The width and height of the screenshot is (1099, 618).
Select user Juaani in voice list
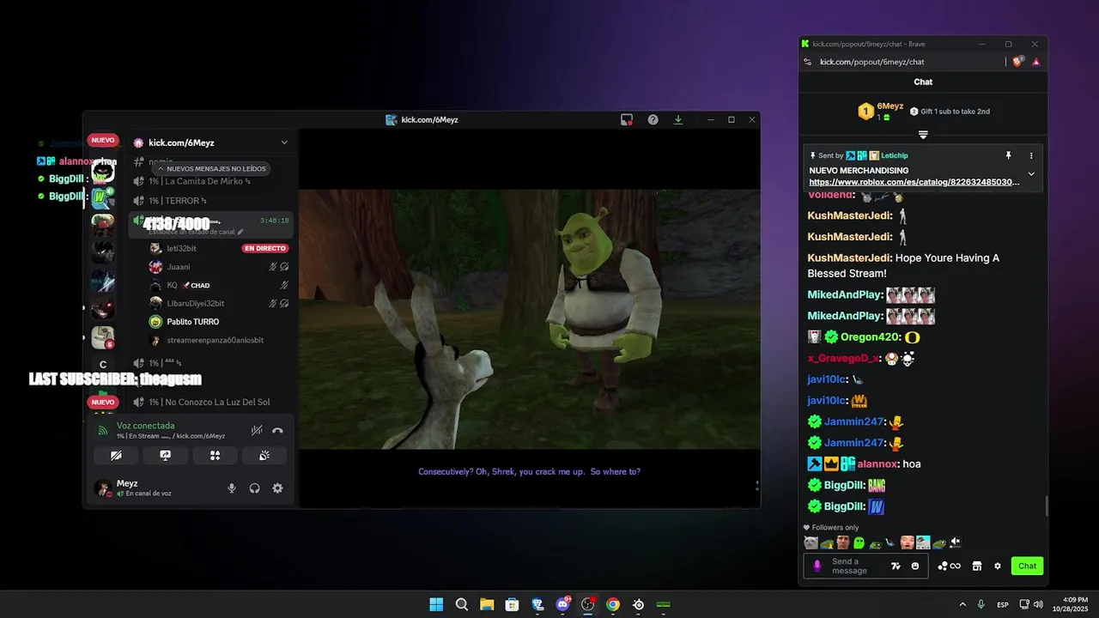(179, 267)
